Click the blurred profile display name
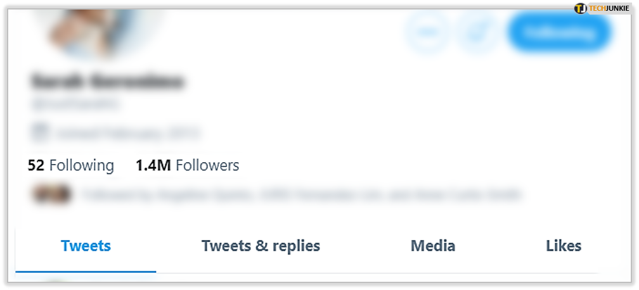 pyautogui.click(x=107, y=82)
